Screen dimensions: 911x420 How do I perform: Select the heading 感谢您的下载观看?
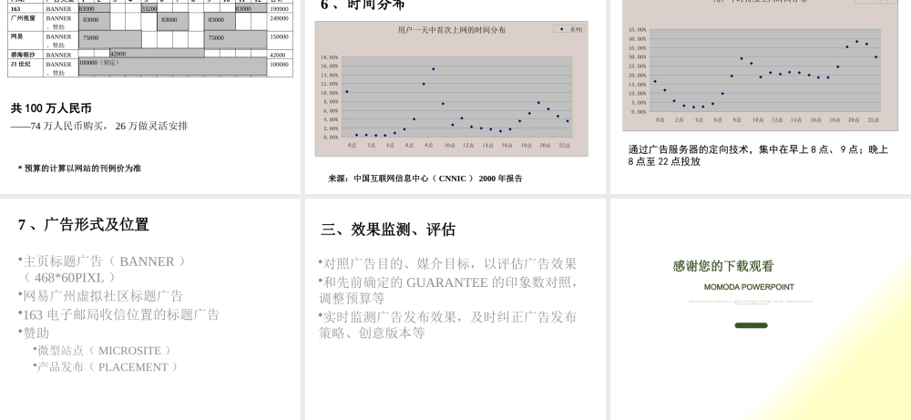[722, 267]
